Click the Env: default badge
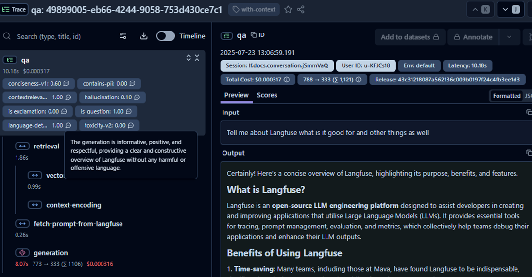Viewport: 532px width, 277px height. [419, 65]
